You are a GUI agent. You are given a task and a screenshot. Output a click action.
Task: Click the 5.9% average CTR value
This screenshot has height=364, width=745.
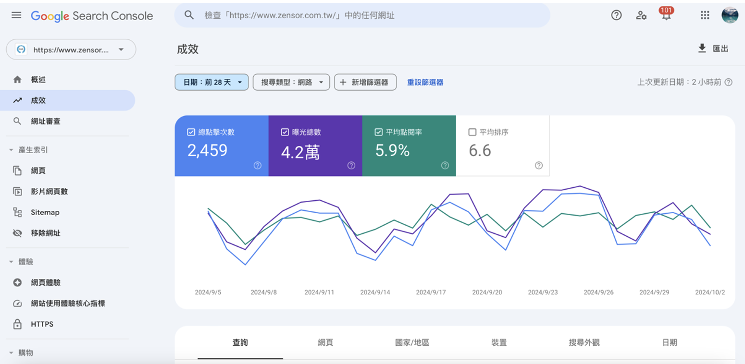coord(392,150)
